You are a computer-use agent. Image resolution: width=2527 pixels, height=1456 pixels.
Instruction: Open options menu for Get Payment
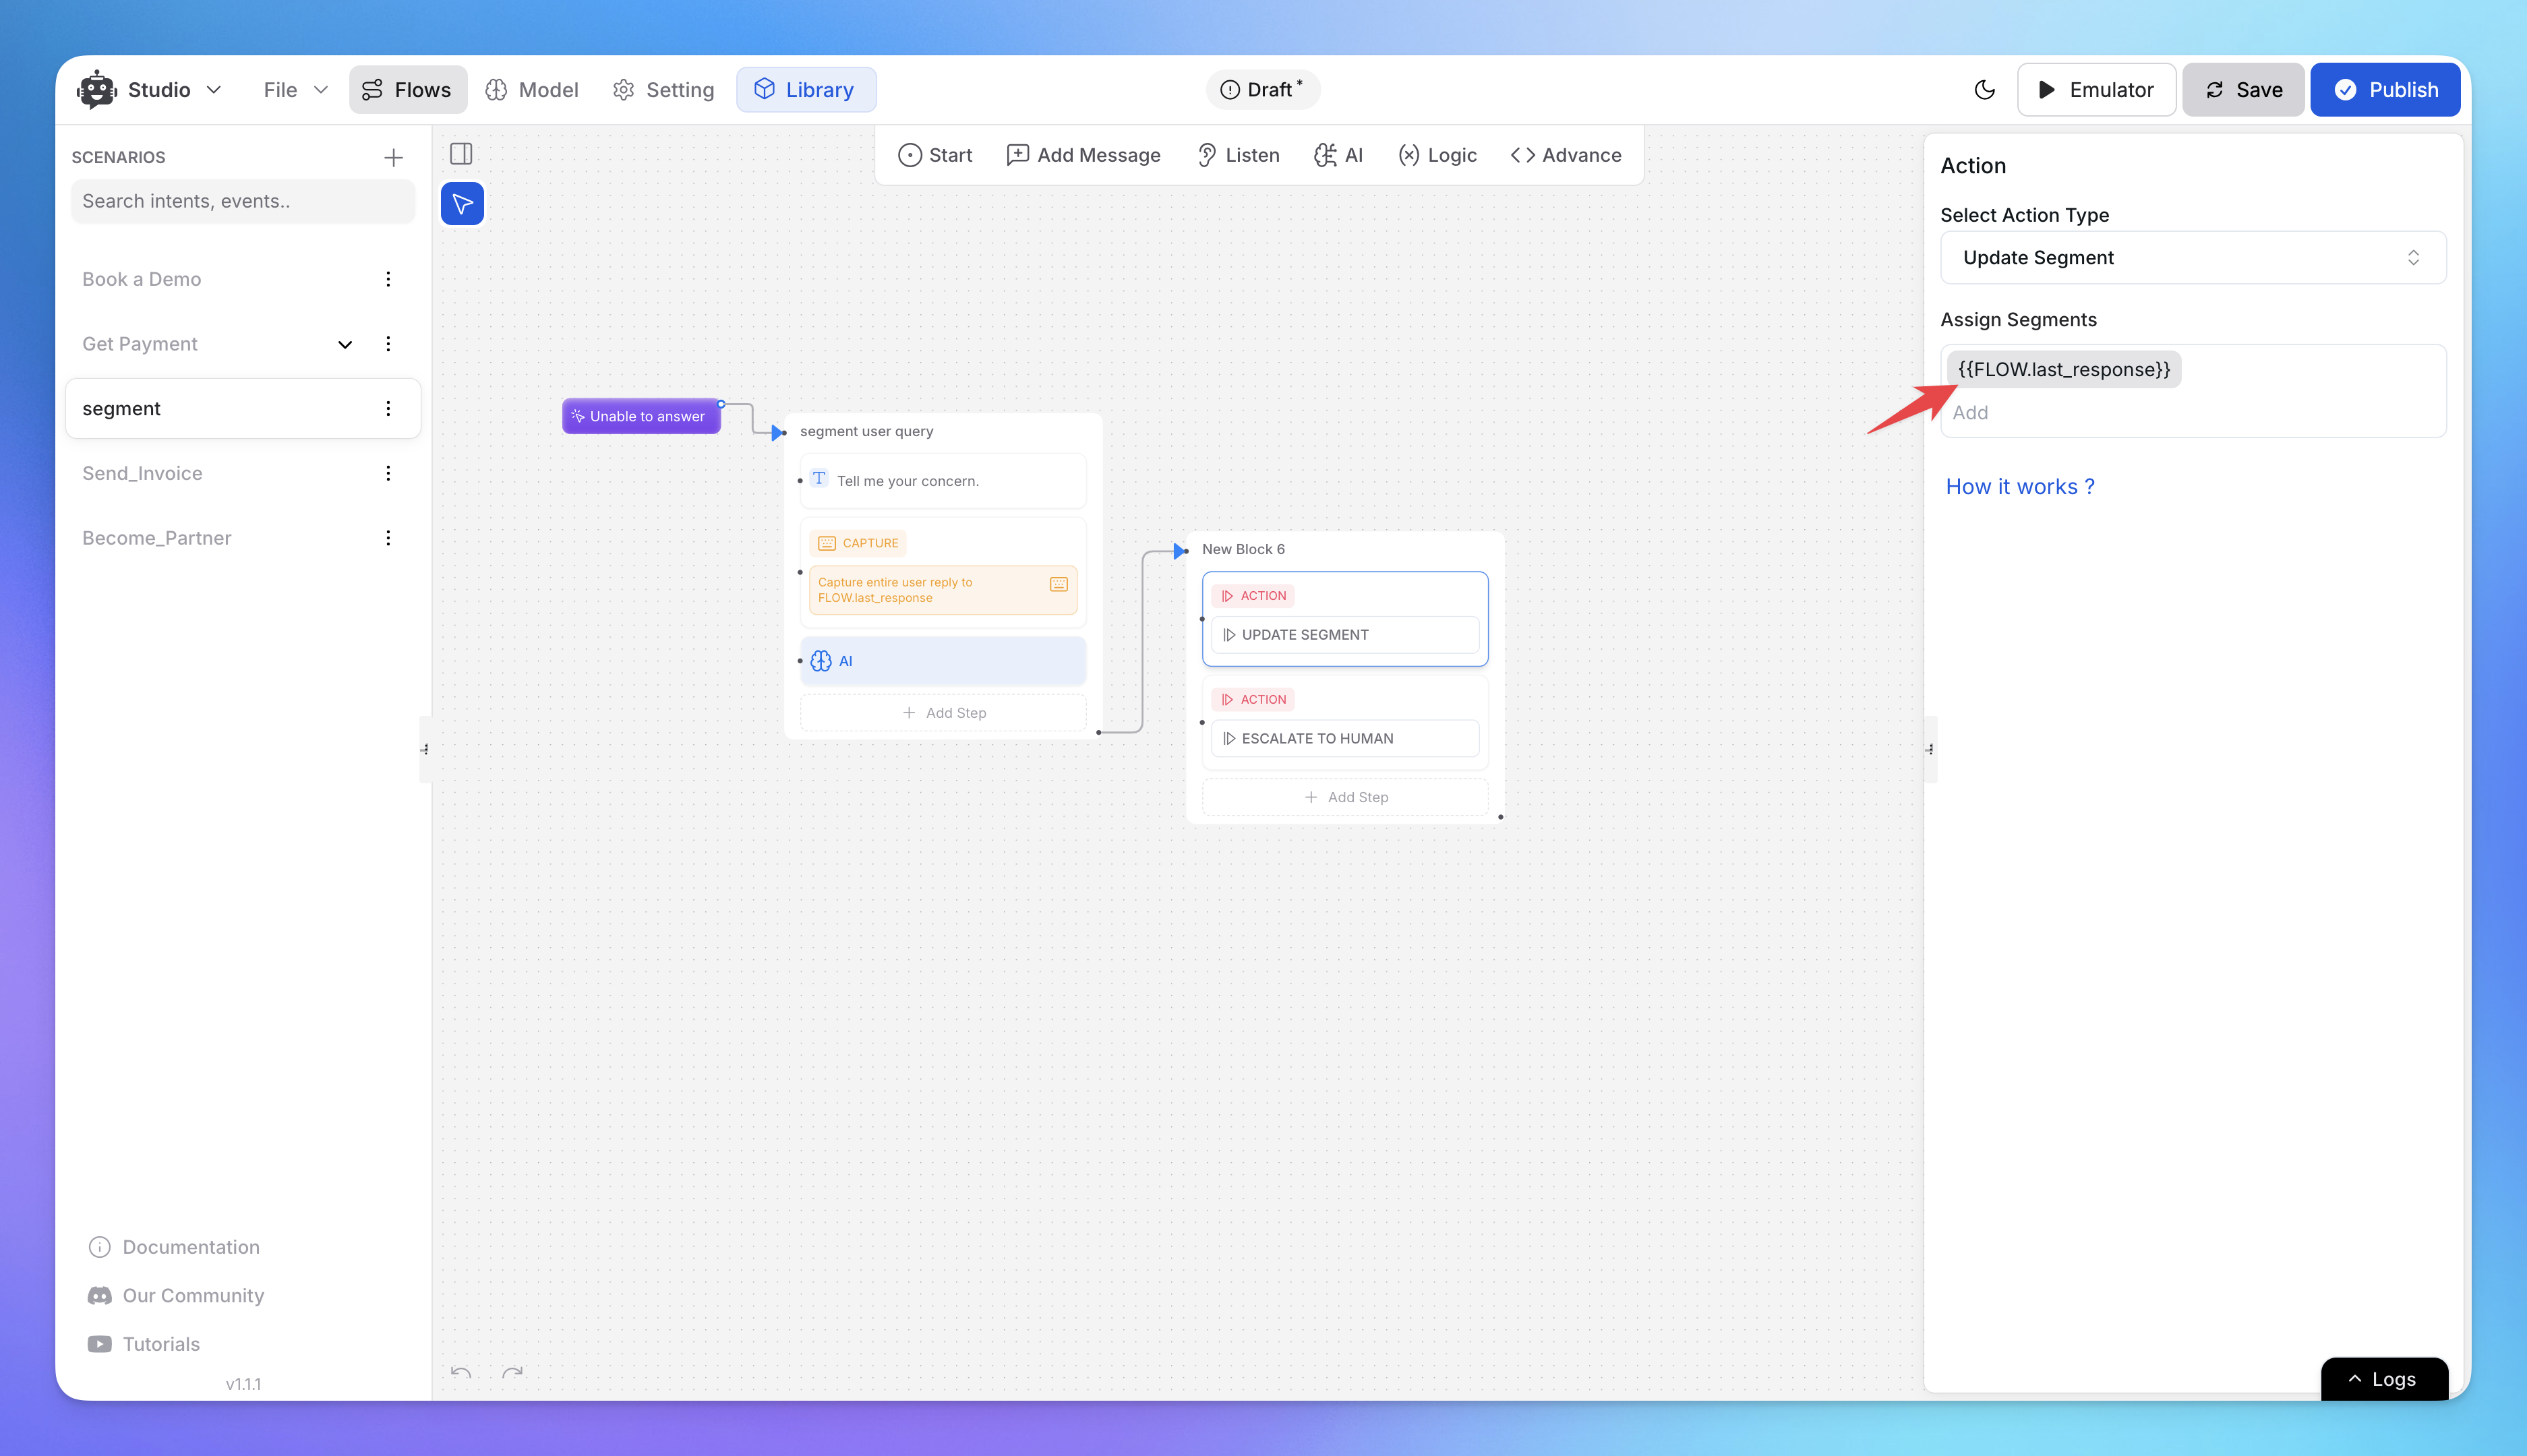click(x=388, y=344)
